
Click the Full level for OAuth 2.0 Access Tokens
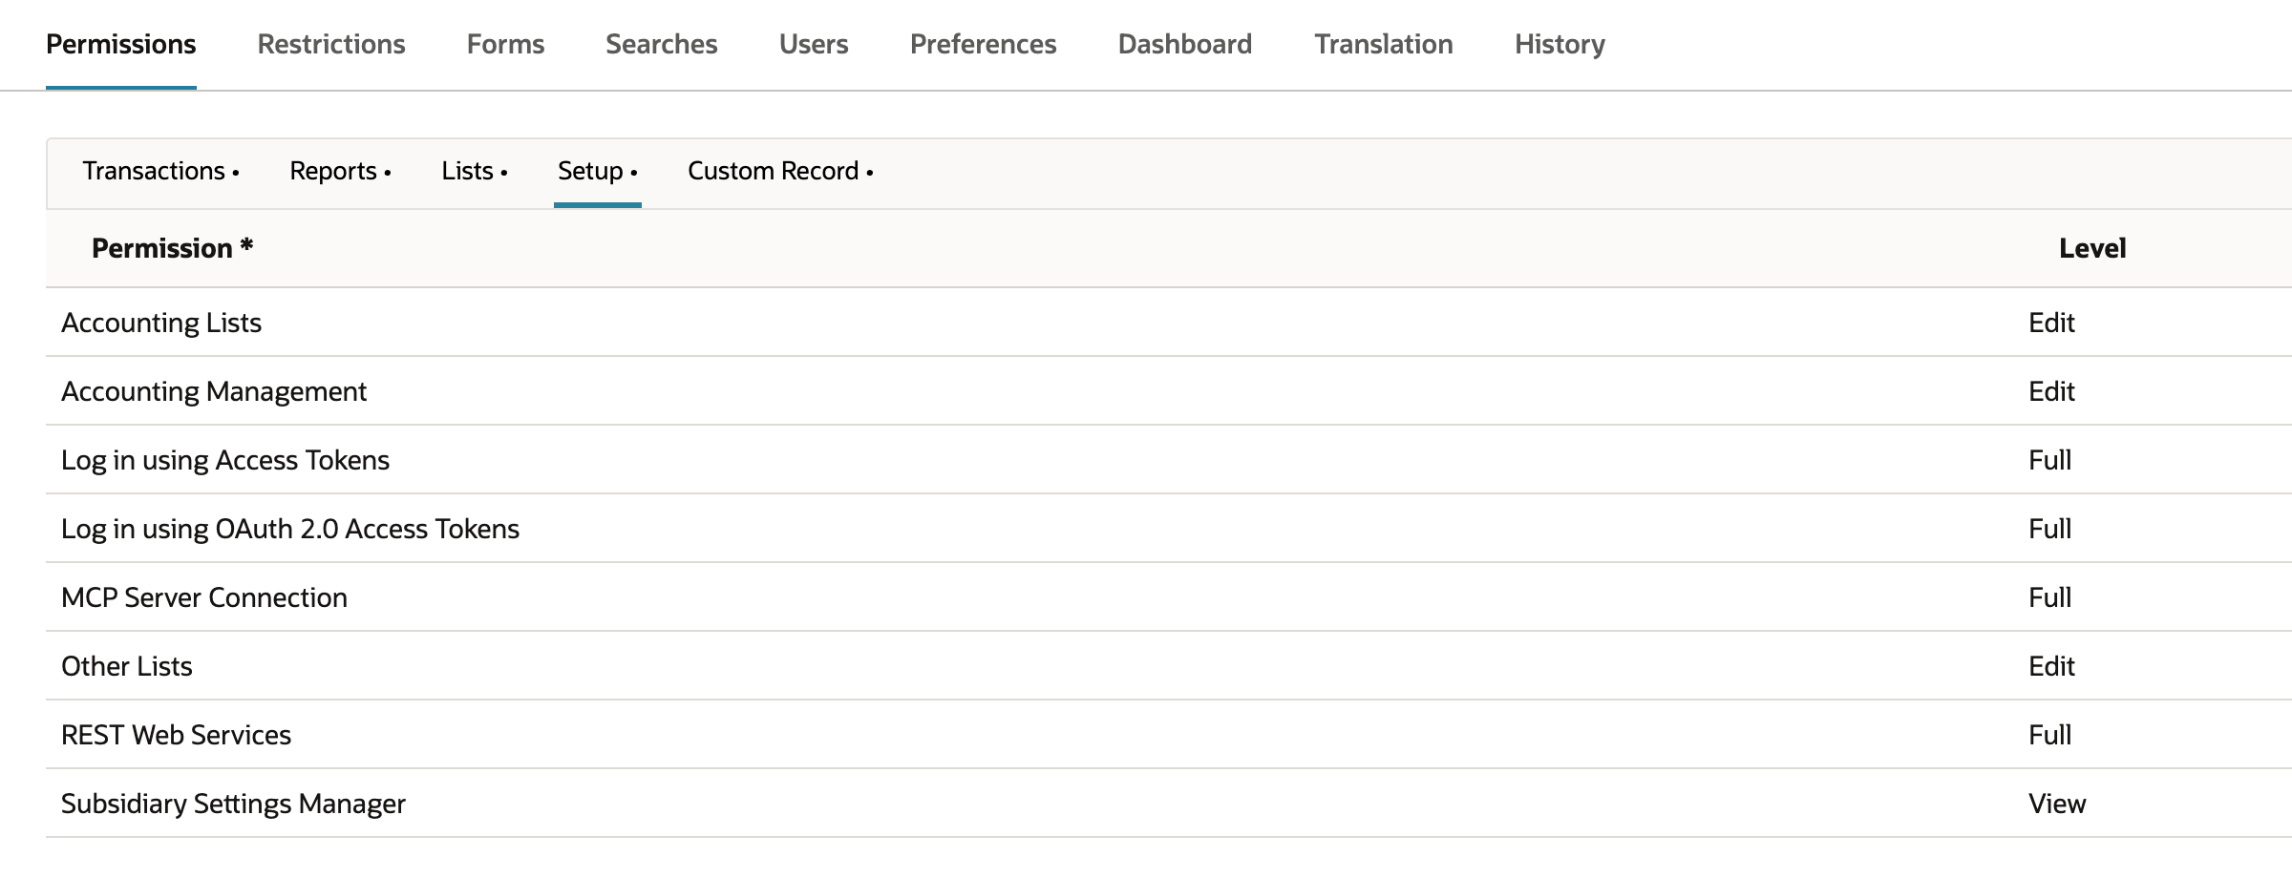coord(2049,529)
